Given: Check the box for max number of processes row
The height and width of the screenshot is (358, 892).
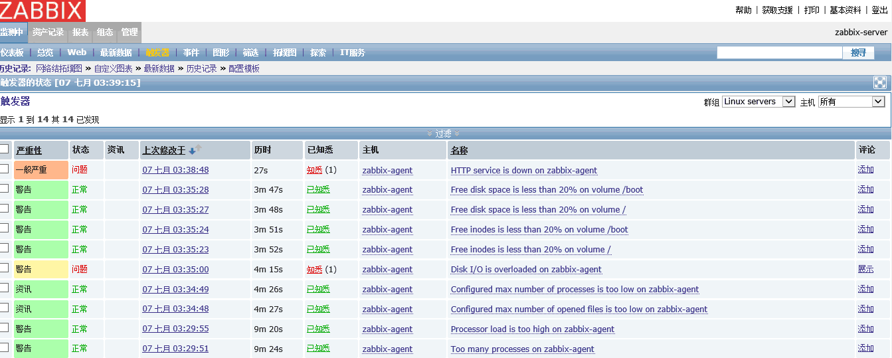Looking at the screenshot, I should coord(5,288).
